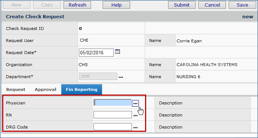
Task: Open the RN lookup ellipsis icon
Action: [x=136, y=115]
